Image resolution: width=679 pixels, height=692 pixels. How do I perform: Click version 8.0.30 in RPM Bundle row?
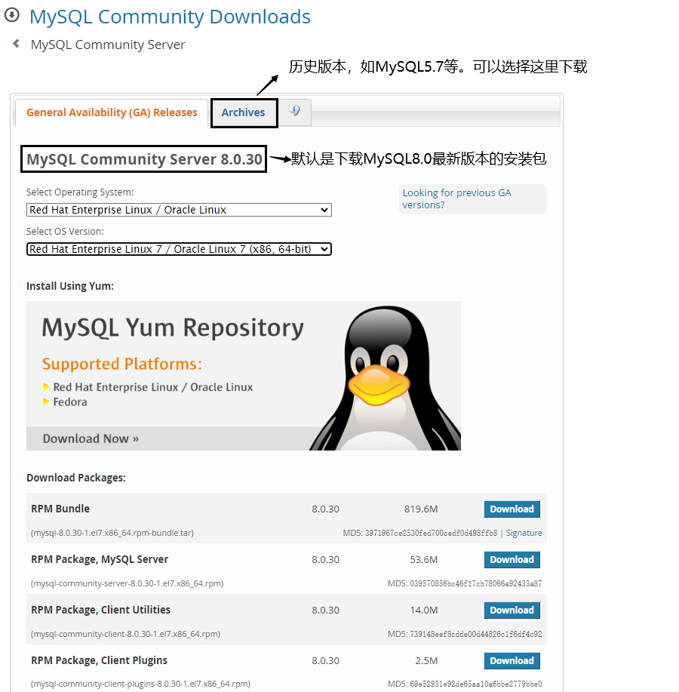326,509
